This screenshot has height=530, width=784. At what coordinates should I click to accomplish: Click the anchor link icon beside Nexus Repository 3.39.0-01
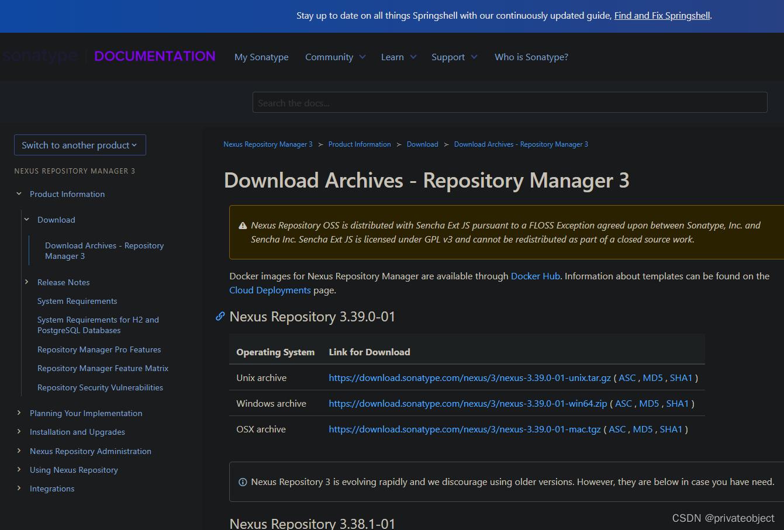click(220, 316)
